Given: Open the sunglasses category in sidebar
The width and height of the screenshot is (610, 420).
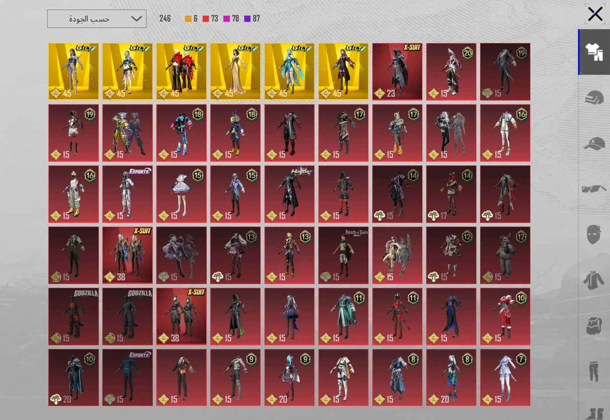Looking at the screenshot, I should (594, 189).
